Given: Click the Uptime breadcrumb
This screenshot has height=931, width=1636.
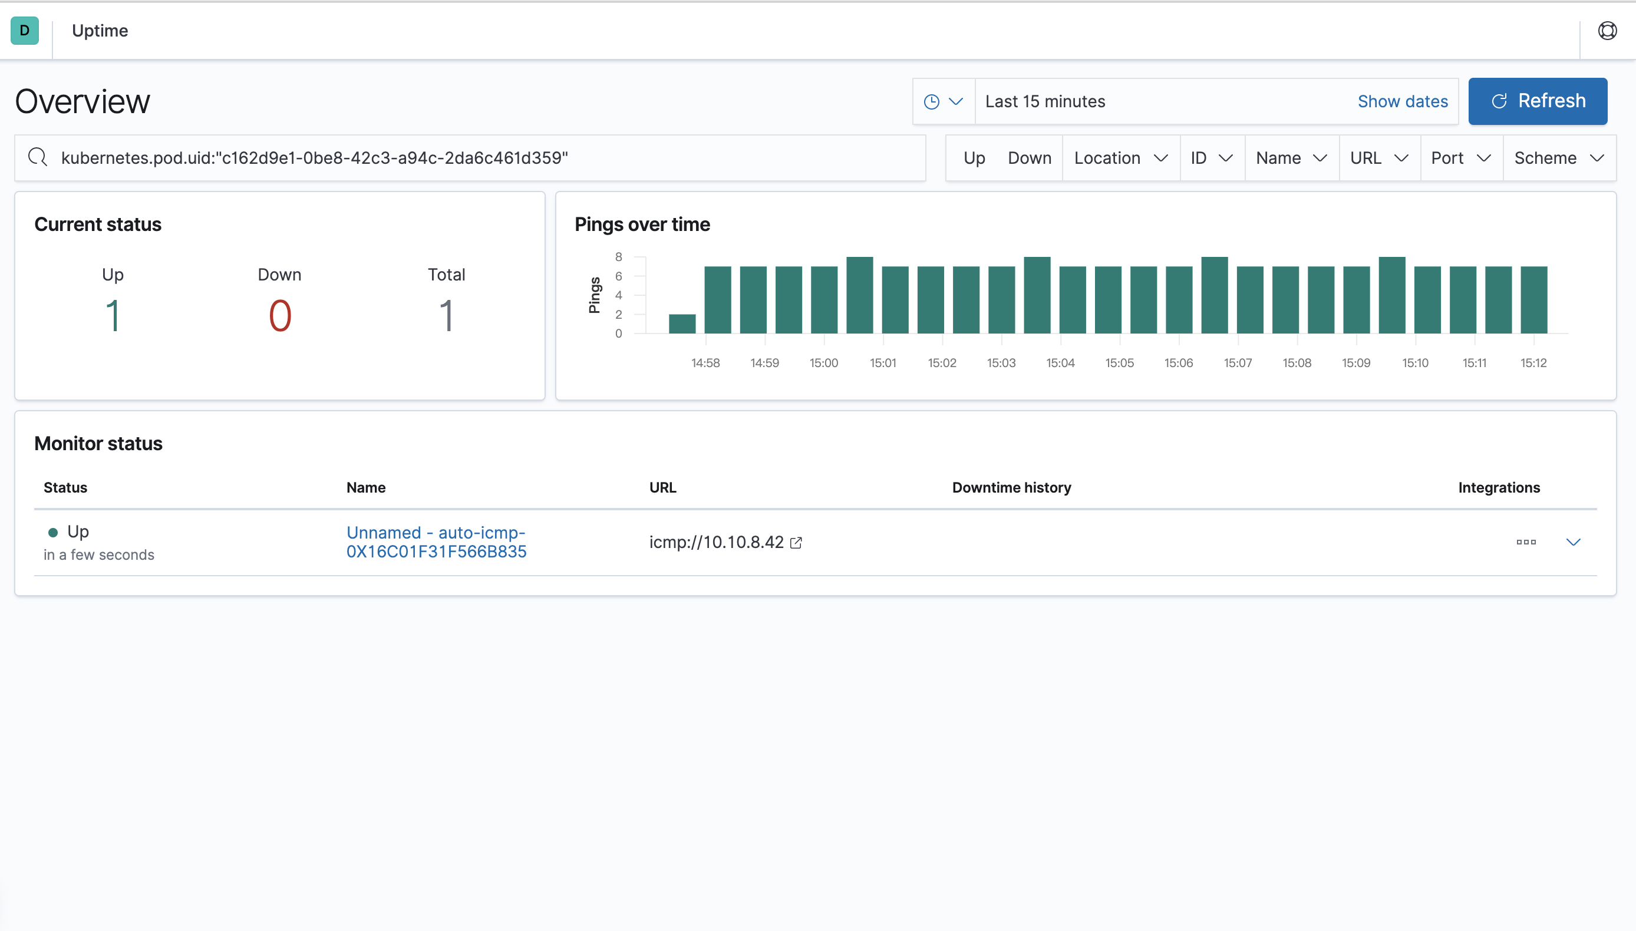Looking at the screenshot, I should click(100, 31).
